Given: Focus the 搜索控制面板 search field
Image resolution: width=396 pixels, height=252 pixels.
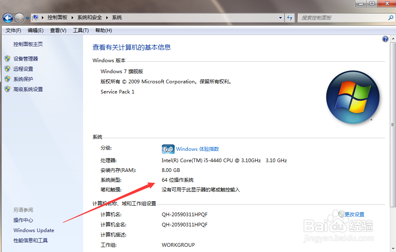Looking at the screenshot, I should pyautogui.click(x=343, y=17).
